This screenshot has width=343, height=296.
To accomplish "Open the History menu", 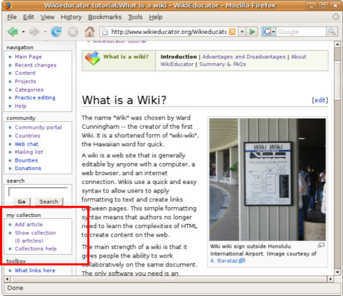I will (x=71, y=17).
